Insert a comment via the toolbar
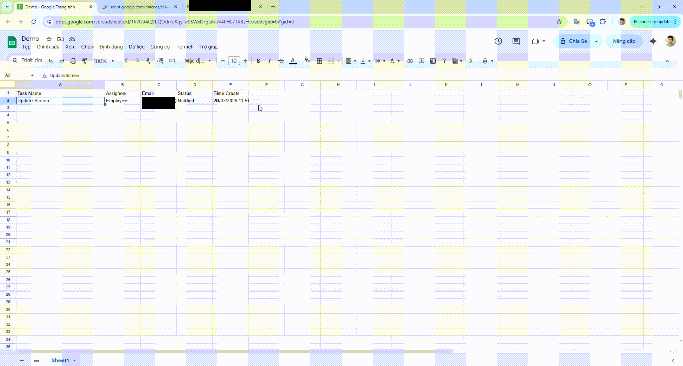 (421, 60)
